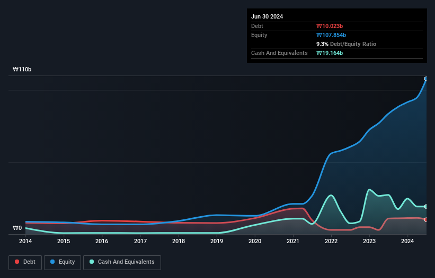Select the red Debt legend dot

(17, 262)
